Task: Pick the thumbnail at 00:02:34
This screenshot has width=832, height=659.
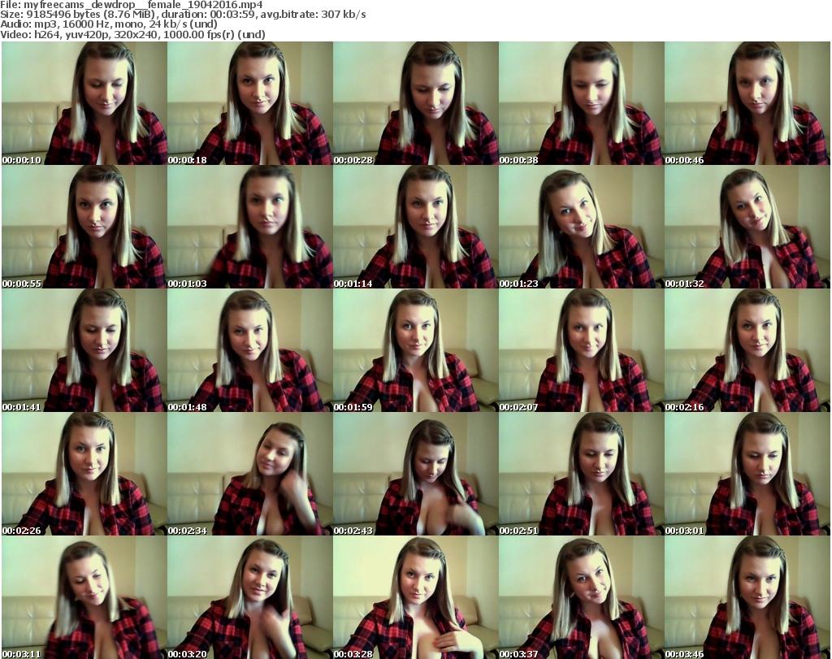Action: tap(250, 473)
